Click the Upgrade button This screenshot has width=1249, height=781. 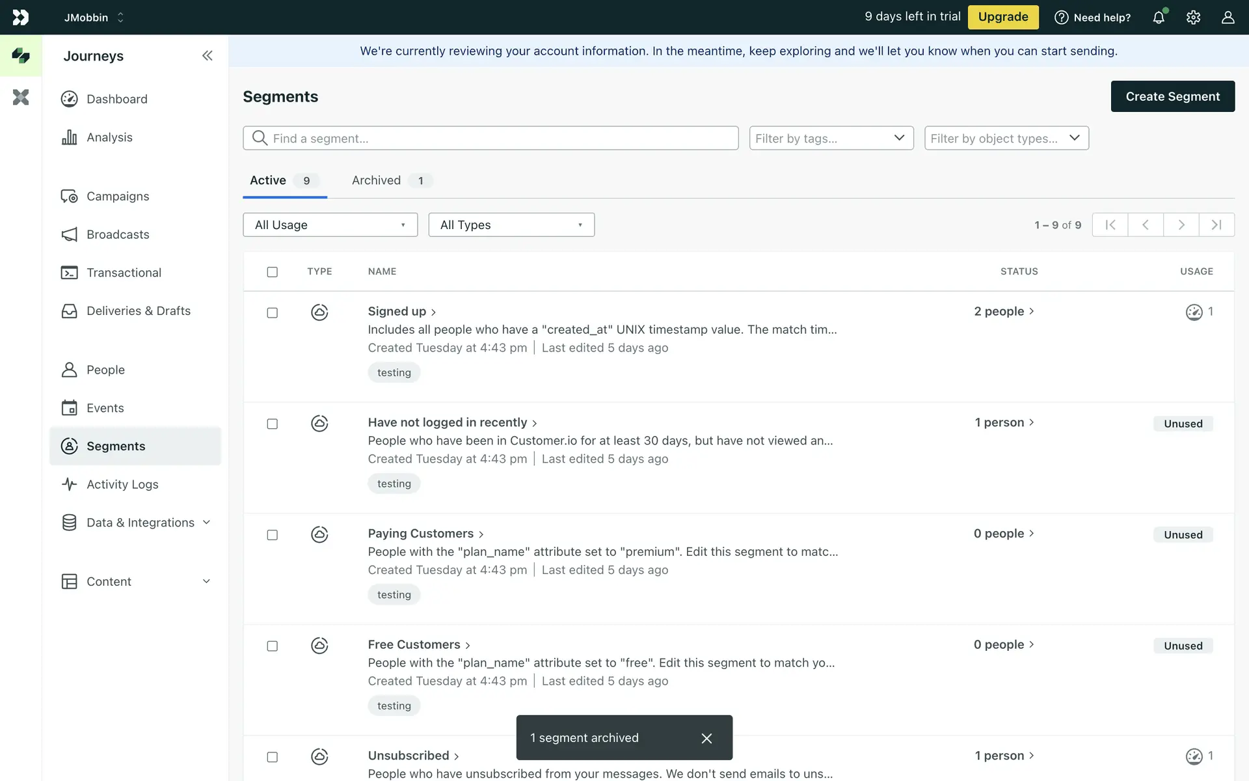(x=1002, y=18)
